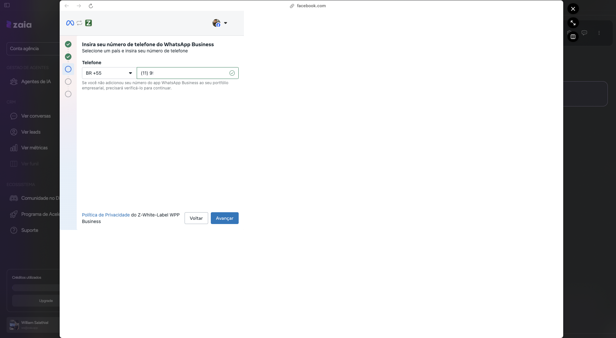Viewport: 616px width, 338px height.
Task: Select the current third step circle
Action: pyautogui.click(x=68, y=69)
